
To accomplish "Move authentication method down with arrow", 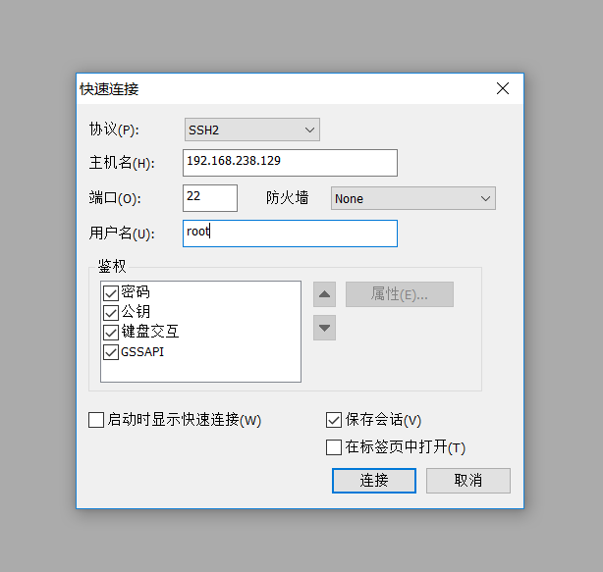I will pos(324,328).
